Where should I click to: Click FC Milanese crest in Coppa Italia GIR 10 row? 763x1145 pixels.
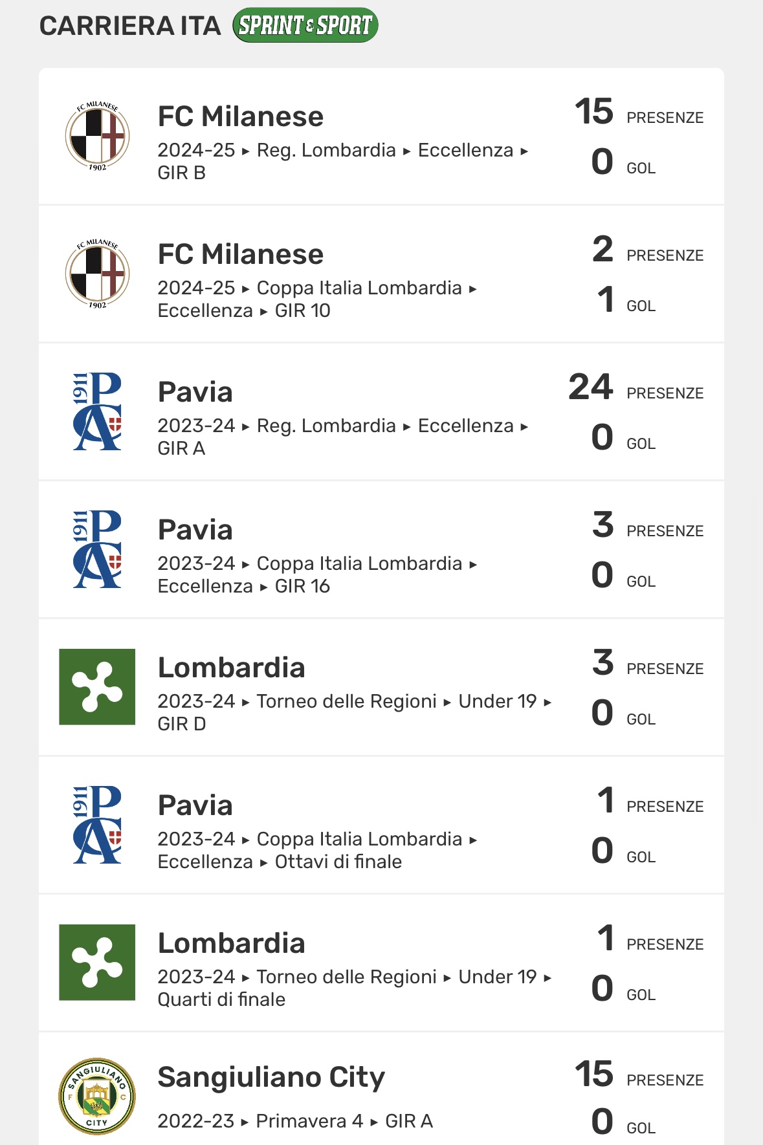[97, 274]
